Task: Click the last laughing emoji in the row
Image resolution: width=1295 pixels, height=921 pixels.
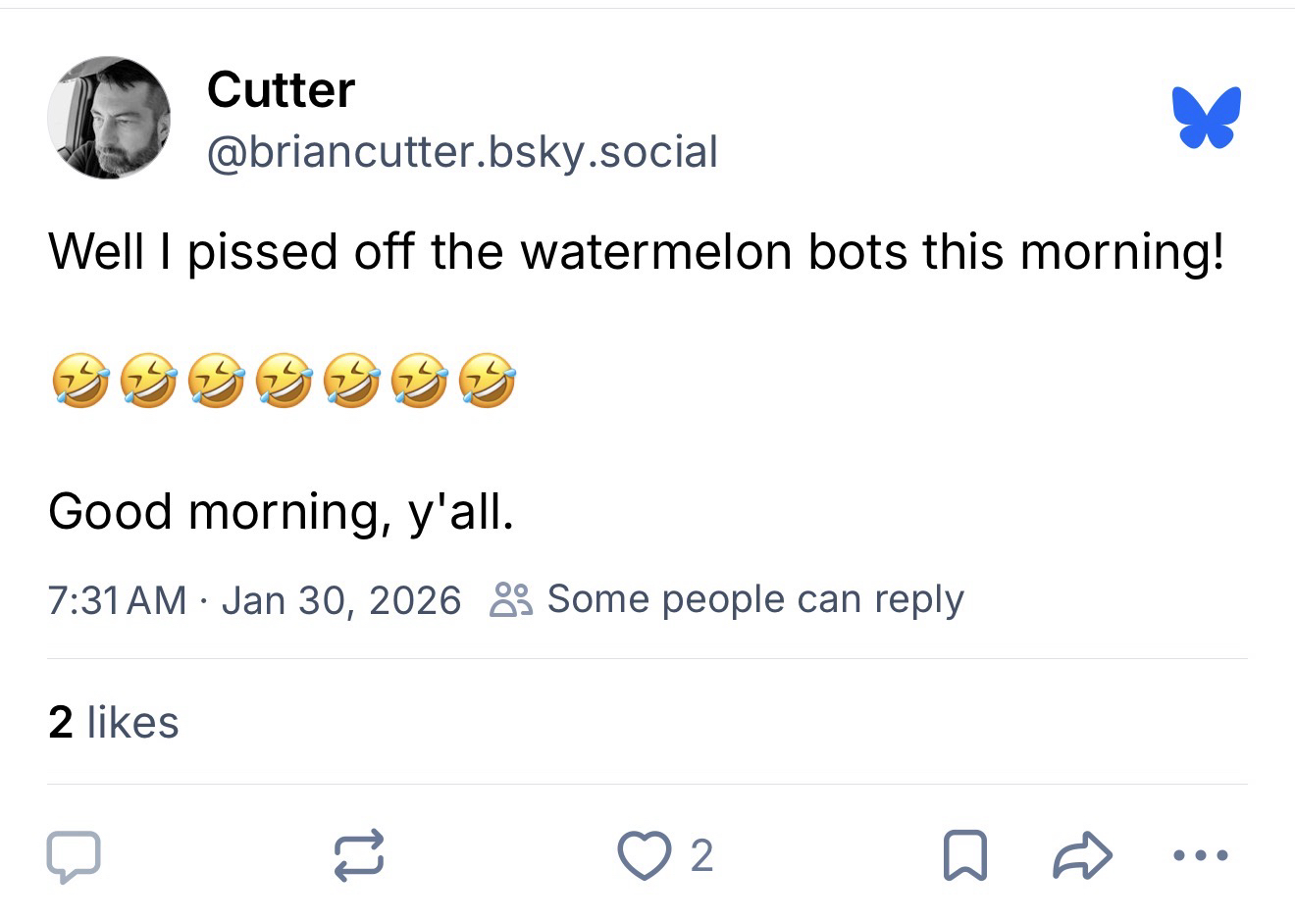Action: 488,382
